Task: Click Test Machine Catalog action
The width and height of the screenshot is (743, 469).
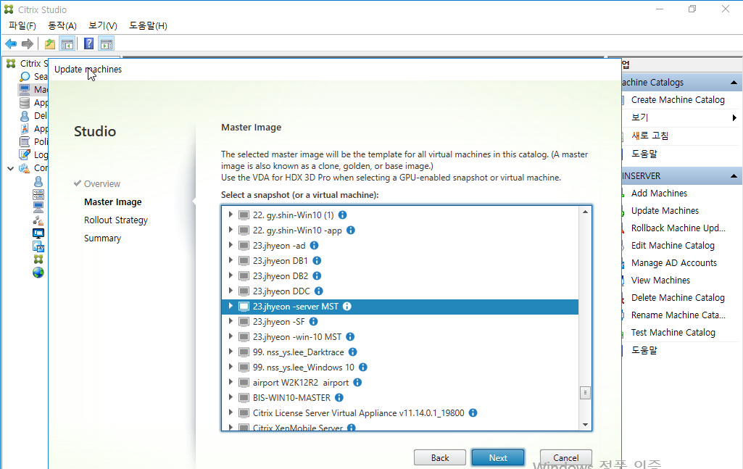Action: tap(673, 333)
